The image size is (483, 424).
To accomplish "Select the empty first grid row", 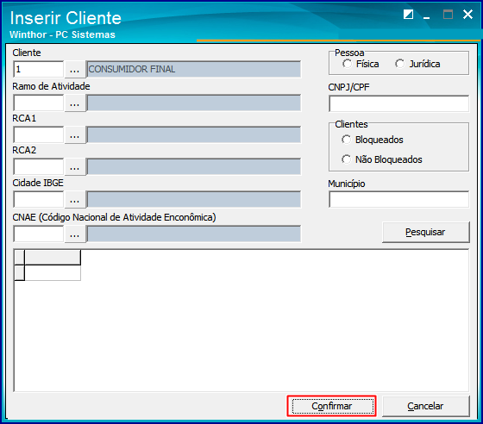I will point(53,273).
